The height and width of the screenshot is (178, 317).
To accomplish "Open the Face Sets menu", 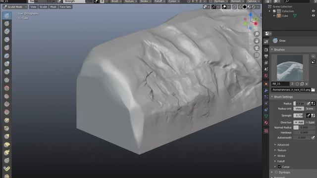I will 65,7.
